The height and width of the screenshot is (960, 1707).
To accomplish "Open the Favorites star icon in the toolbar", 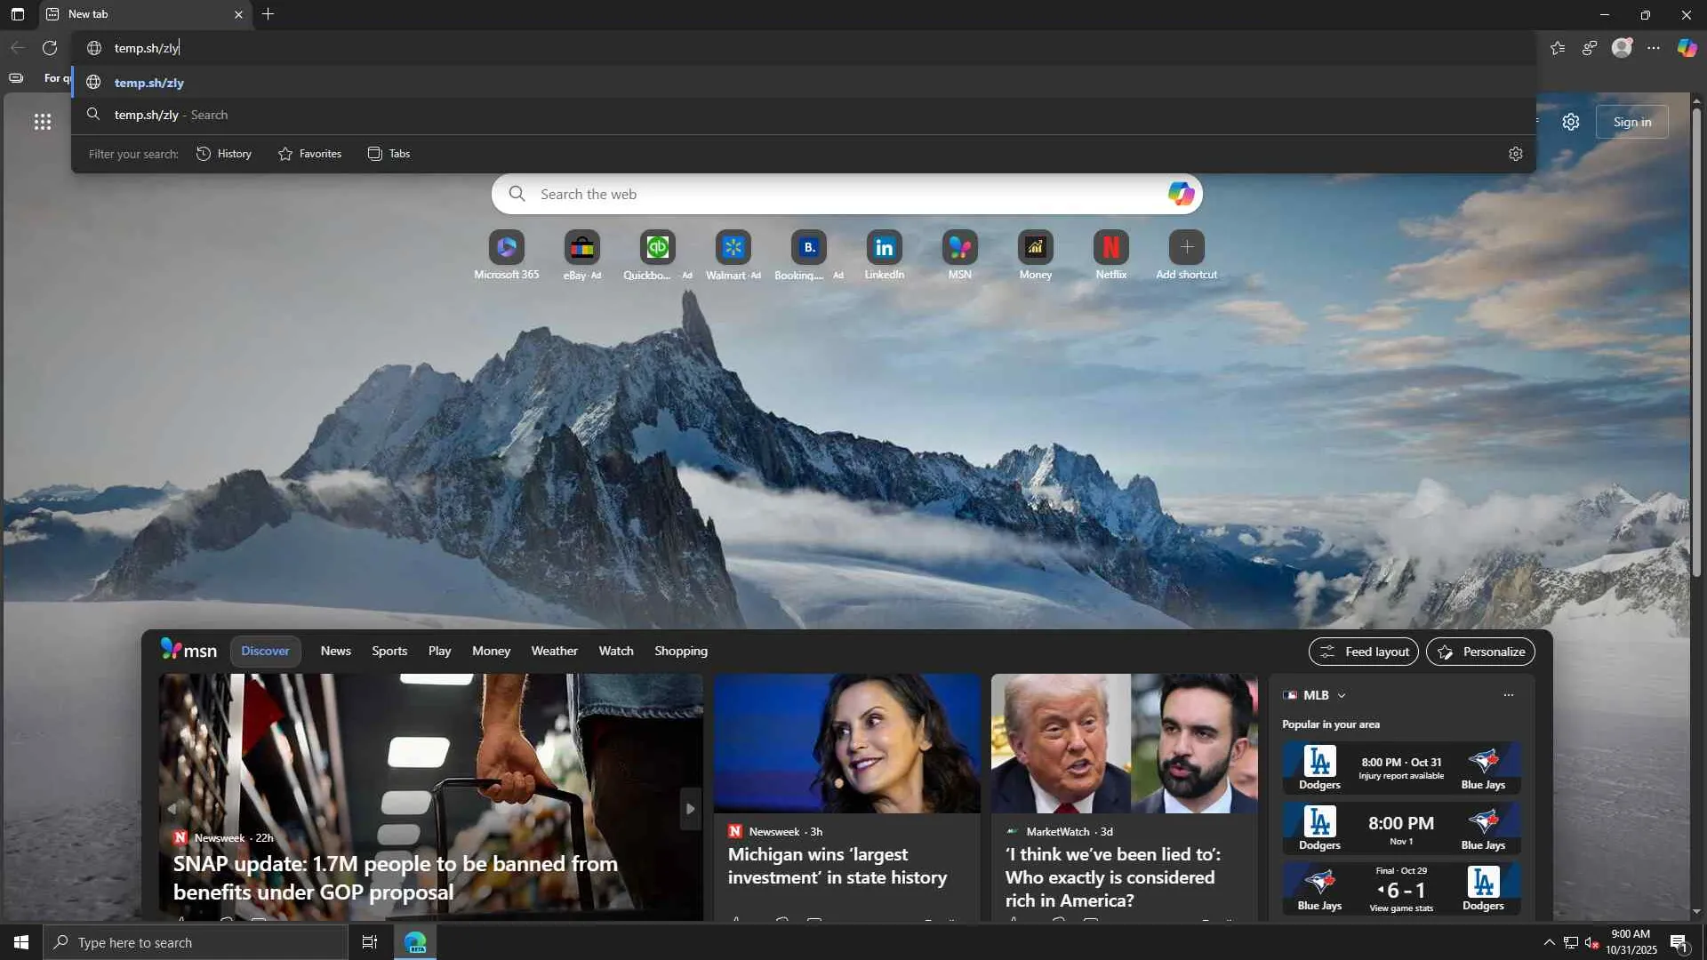I will 1558,48.
